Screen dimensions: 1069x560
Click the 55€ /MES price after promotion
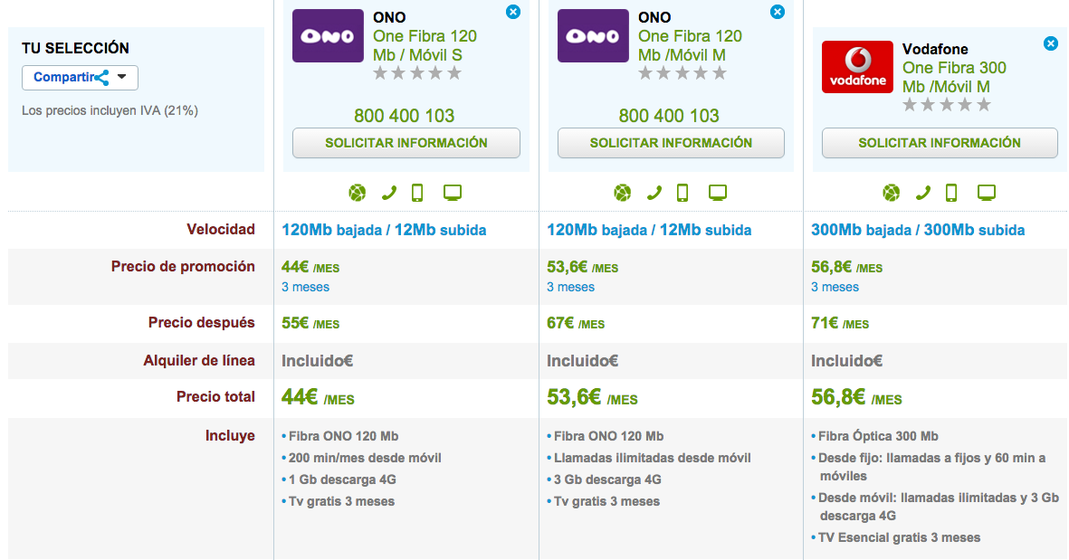point(310,324)
